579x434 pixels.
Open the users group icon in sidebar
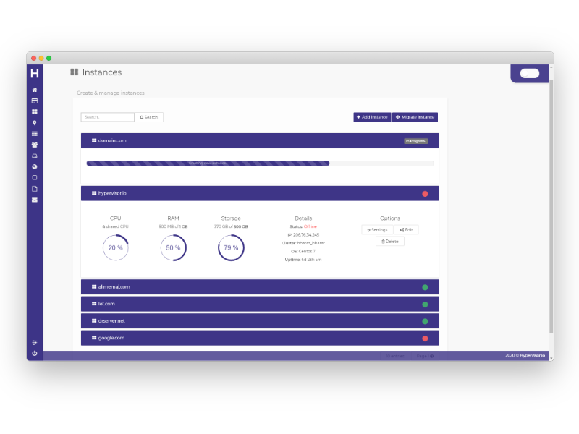tap(34, 145)
